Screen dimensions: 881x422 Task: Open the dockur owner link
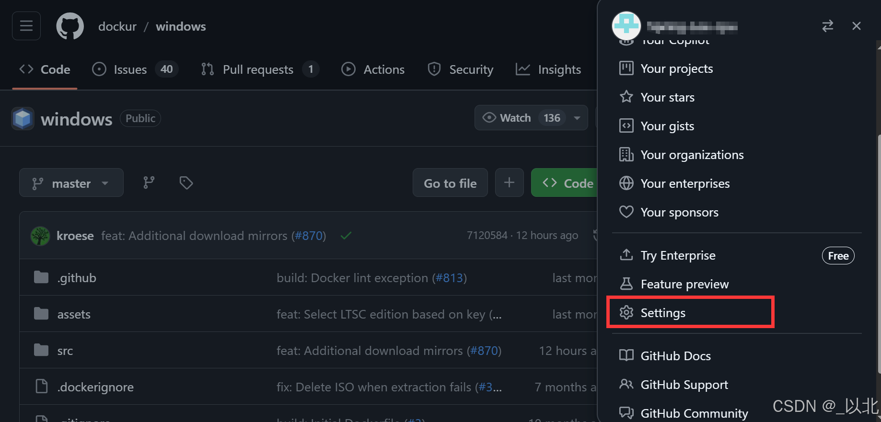point(117,26)
